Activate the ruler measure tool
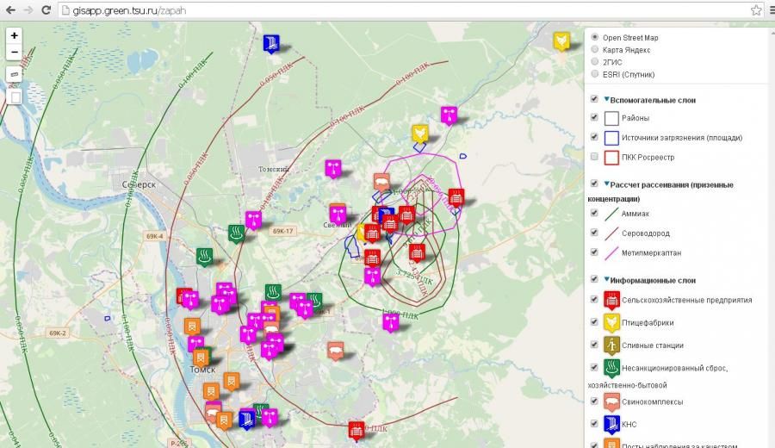 pos(15,74)
